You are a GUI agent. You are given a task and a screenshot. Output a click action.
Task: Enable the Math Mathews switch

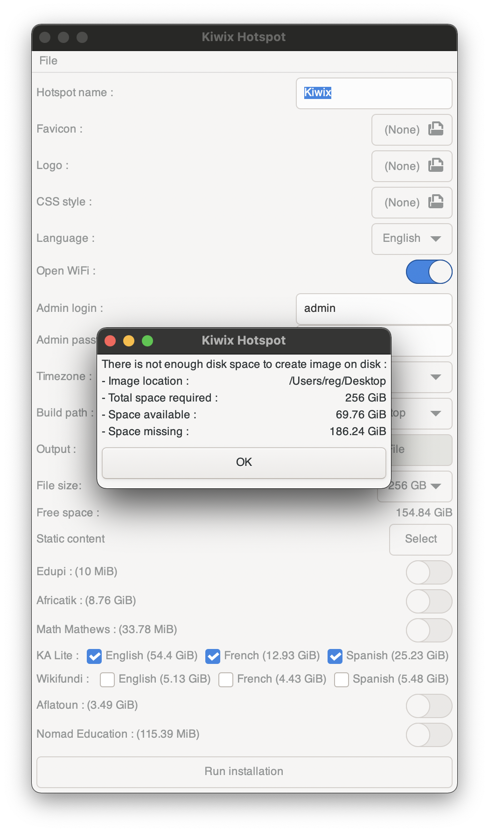(429, 630)
